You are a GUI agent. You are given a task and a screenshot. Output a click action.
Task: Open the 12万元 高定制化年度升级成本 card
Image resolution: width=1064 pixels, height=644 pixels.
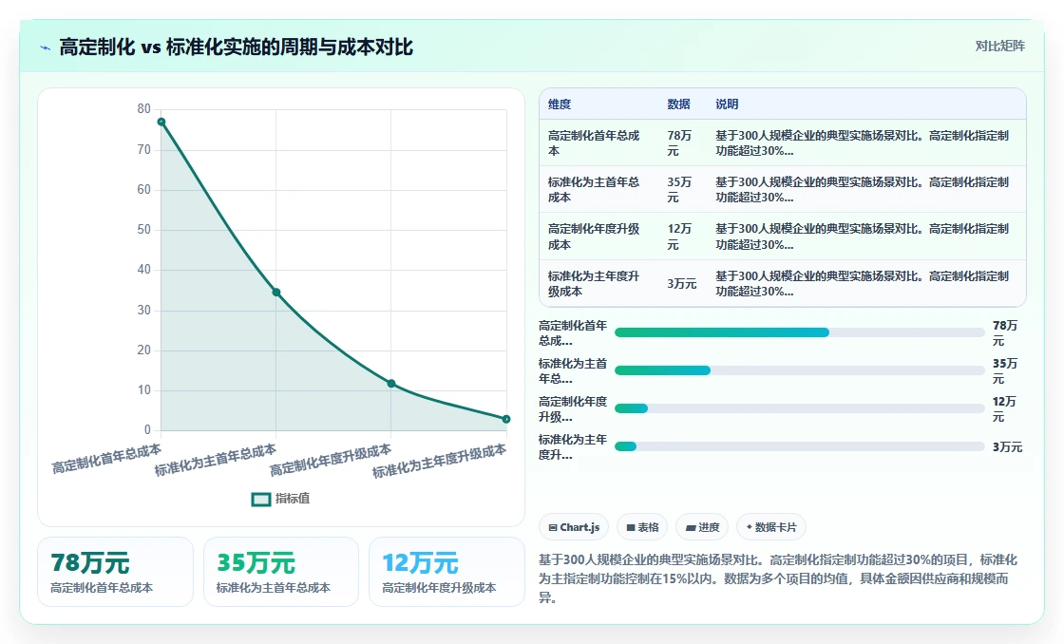[x=446, y=572]
